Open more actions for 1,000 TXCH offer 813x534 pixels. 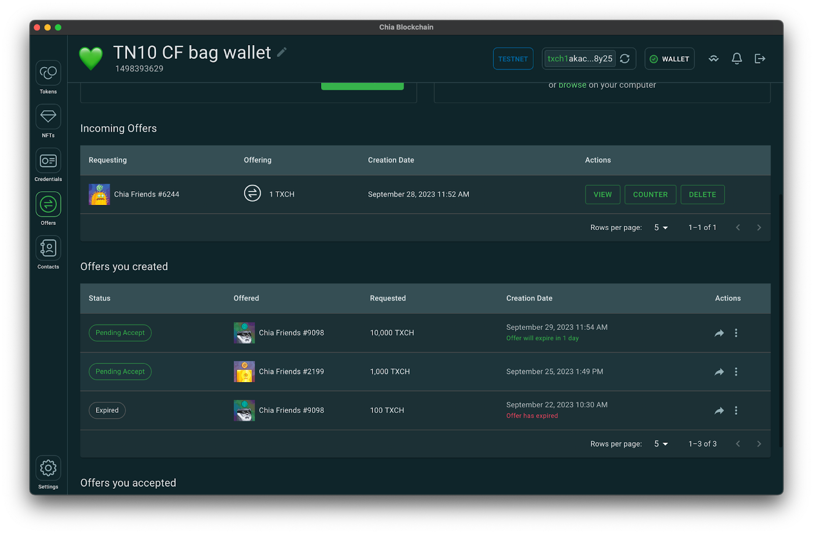click(736, 372)
